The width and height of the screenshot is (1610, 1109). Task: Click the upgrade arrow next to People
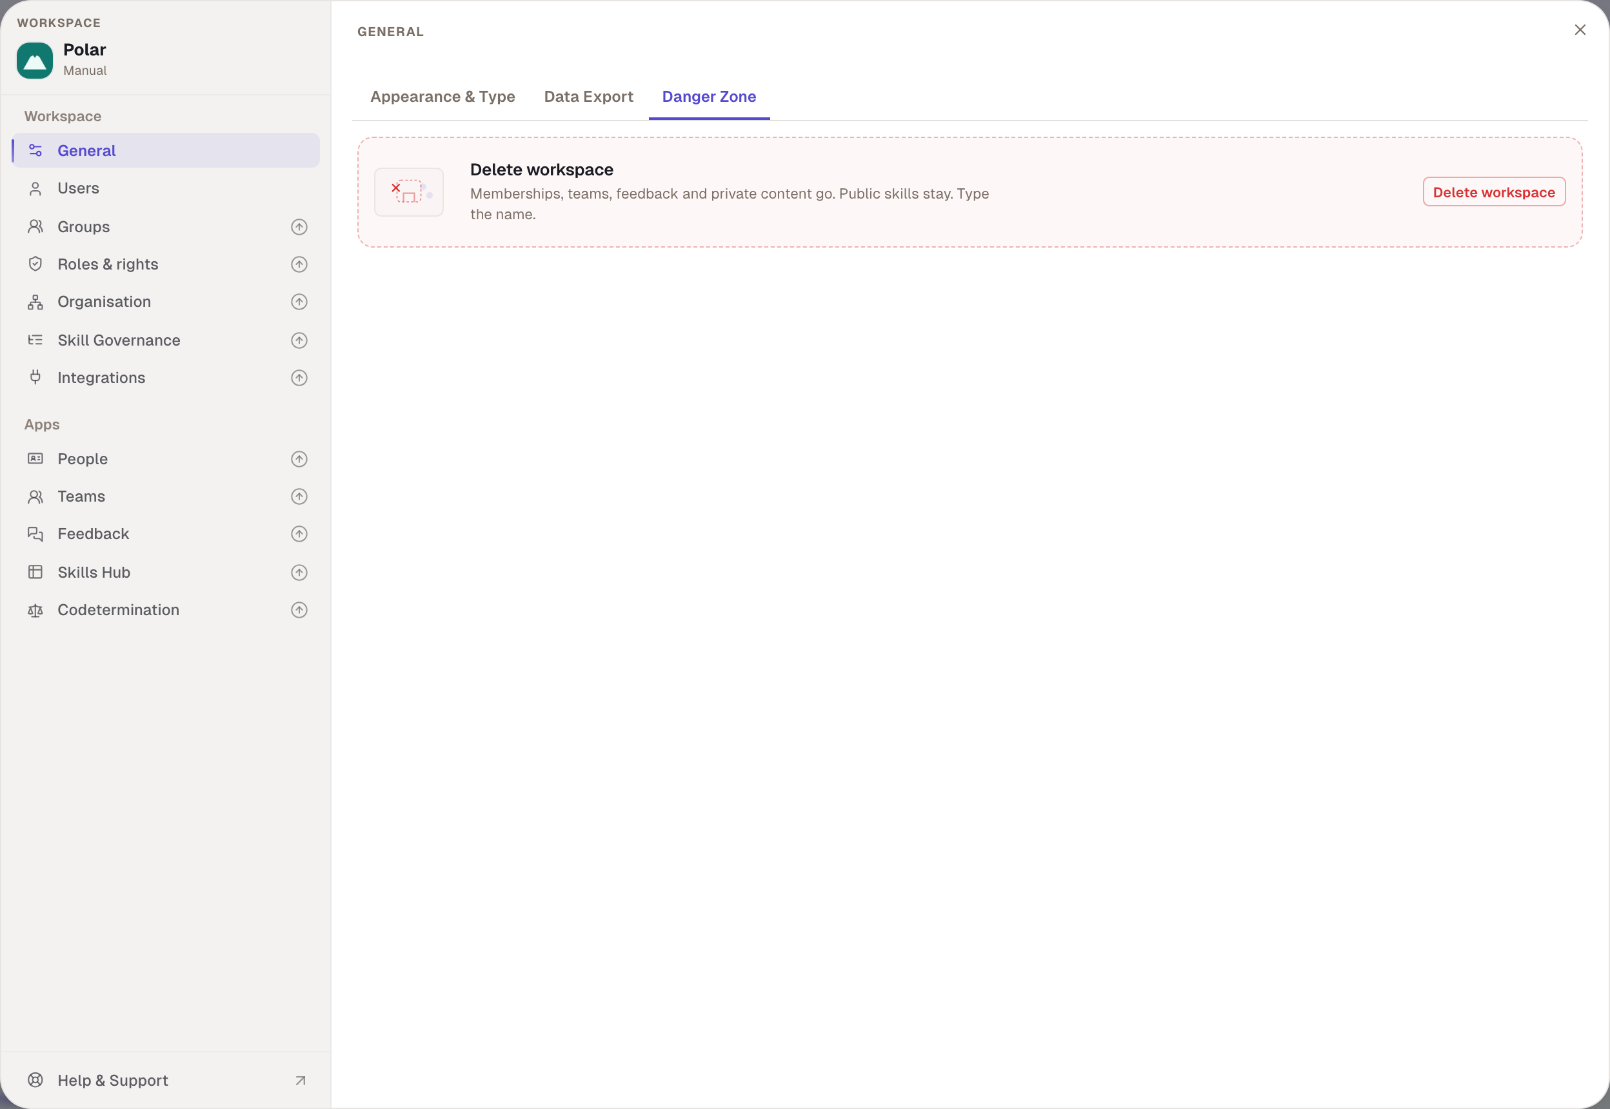click(x=299, y=458)
